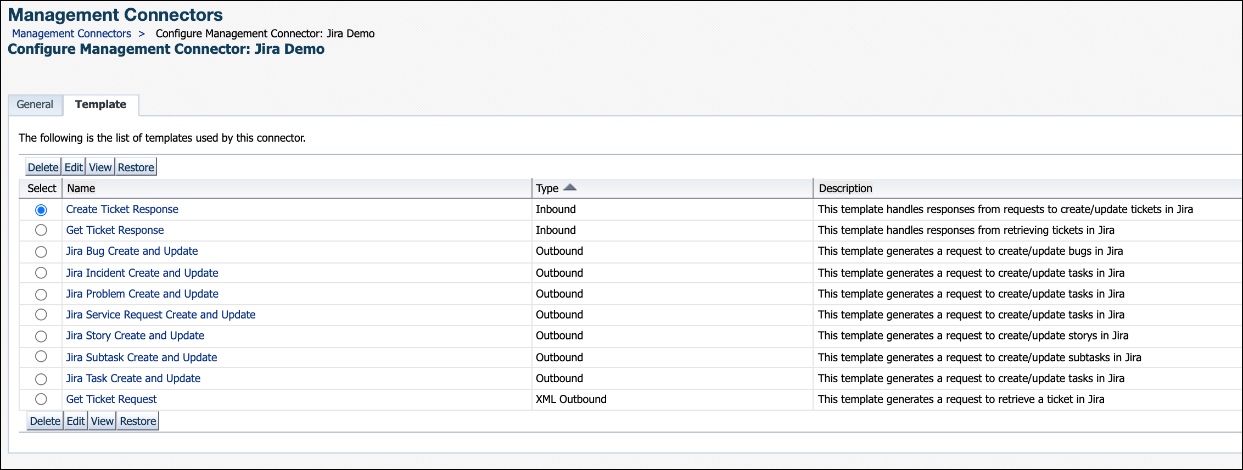The width and height of the screenshot is (1243, 470).
Task: Click the bottom Restore button
Action: click(138, 421)
